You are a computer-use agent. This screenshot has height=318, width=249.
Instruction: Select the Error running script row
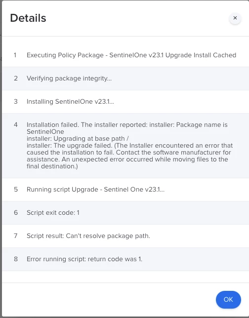(x=125, y=259)
